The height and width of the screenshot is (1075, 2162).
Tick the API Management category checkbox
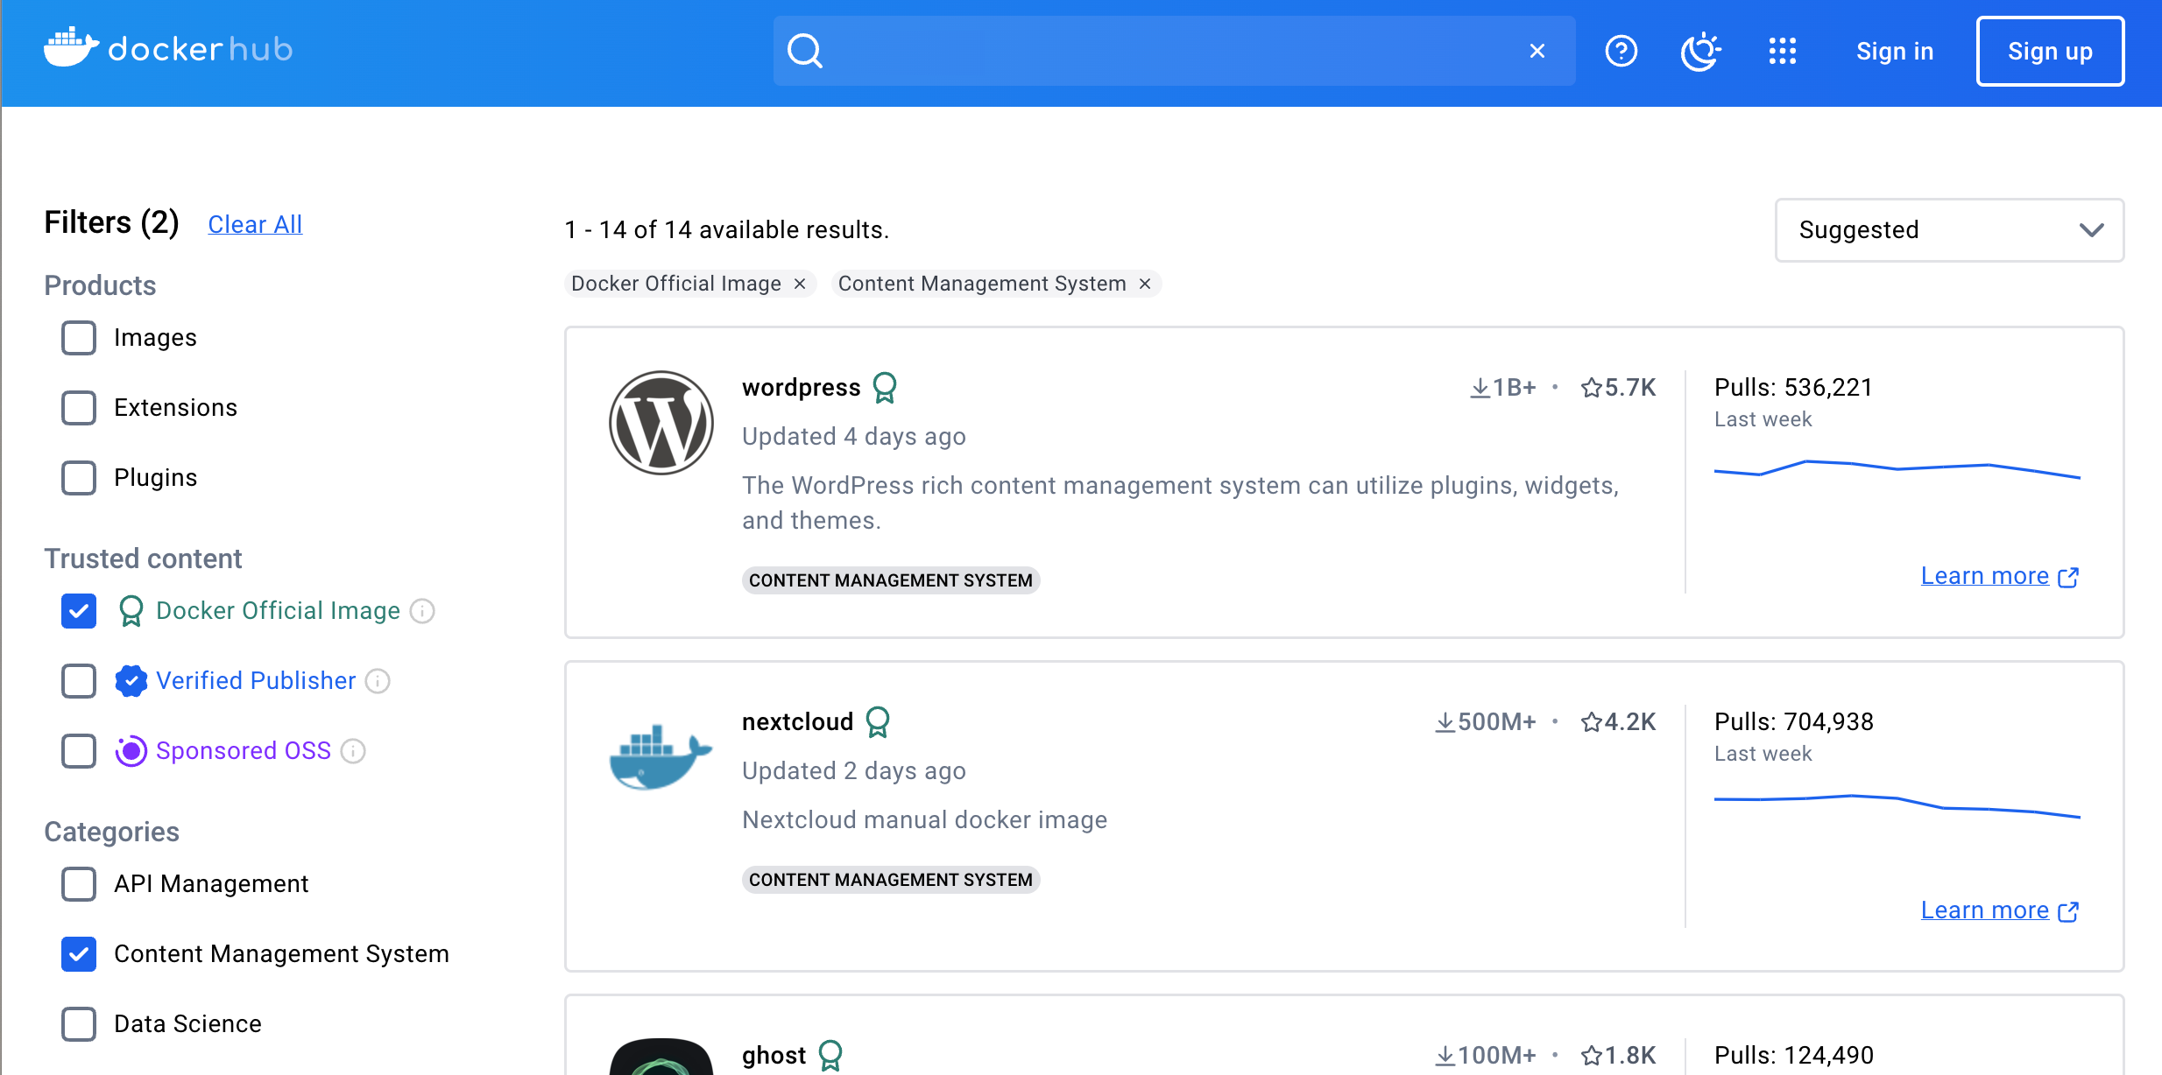(x=79, y=884)
